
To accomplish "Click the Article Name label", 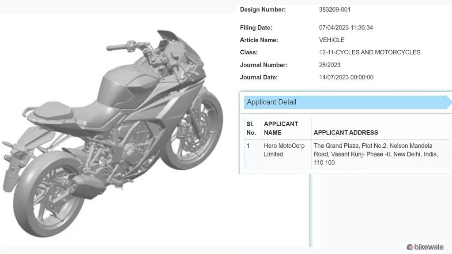I will (259, 40).
